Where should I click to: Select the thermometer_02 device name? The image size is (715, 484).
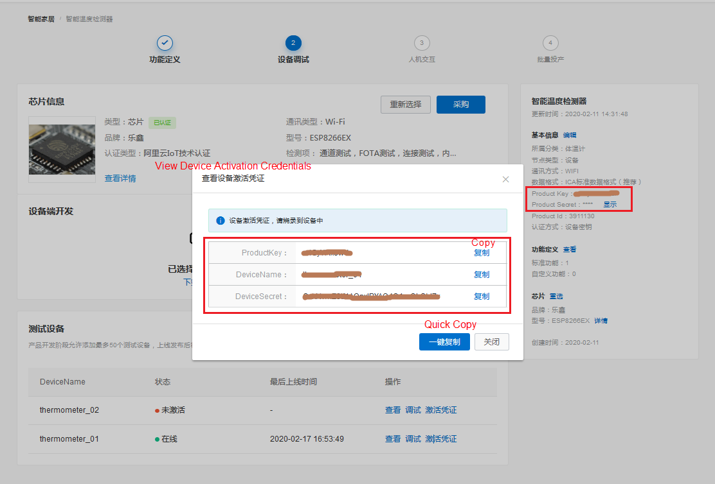click(x=69, y=410)
